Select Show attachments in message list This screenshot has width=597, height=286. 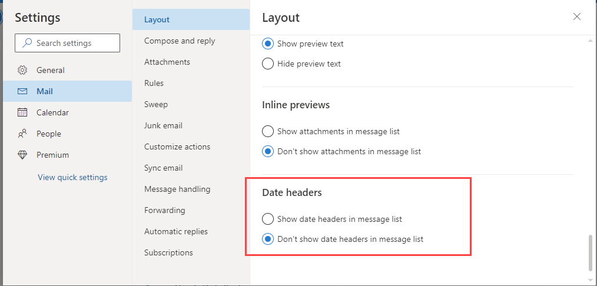[x=268, y=132]
